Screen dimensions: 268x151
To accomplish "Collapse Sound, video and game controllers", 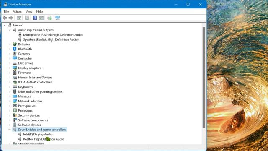I will tap(10, 130).
